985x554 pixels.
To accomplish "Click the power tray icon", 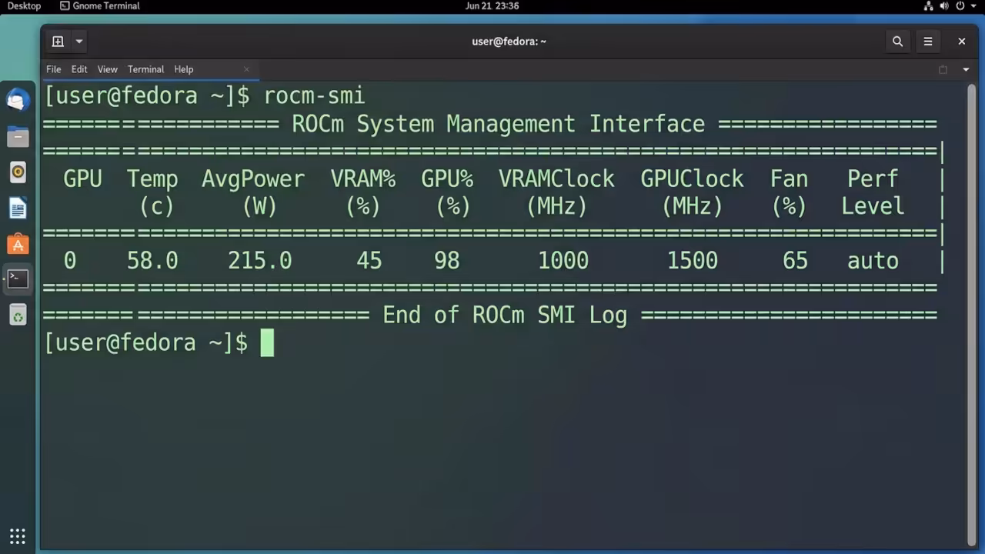I will click(x=960, y=5).
